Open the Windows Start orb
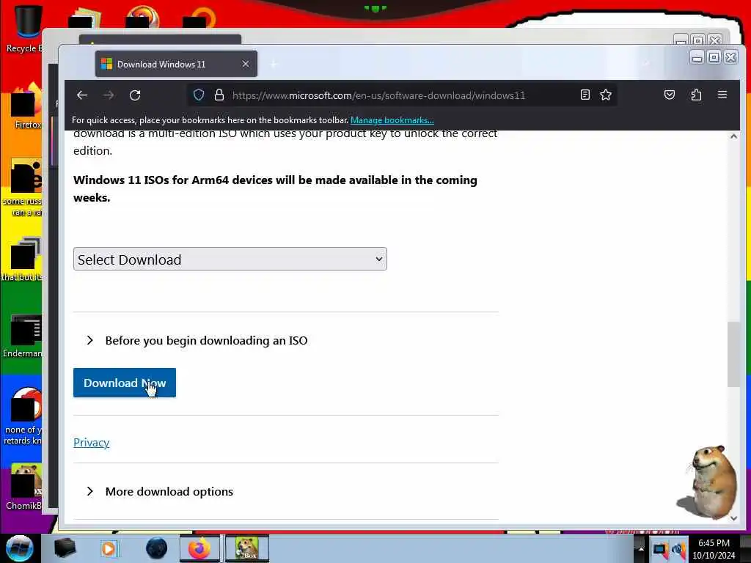751x563 pixels. pos(19,548)
